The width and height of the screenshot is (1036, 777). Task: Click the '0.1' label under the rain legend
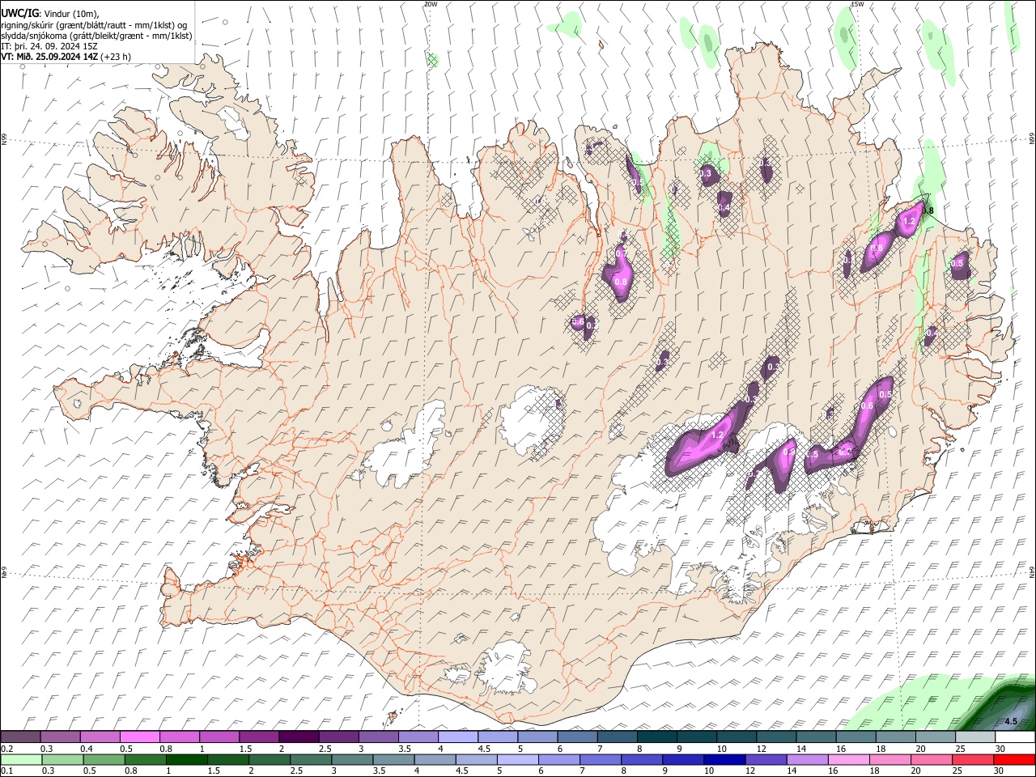tap(7, 771)
